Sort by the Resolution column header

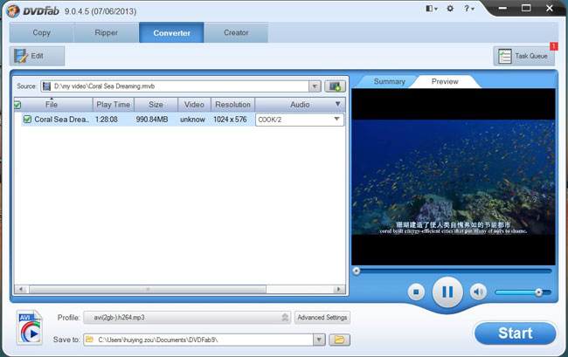click(x=233, y=105)
